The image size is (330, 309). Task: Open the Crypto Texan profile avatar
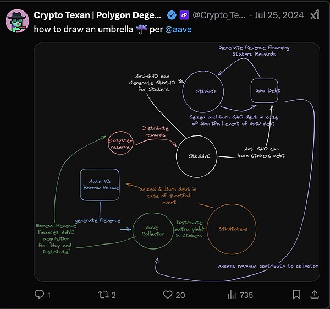[x=16, y=20]
